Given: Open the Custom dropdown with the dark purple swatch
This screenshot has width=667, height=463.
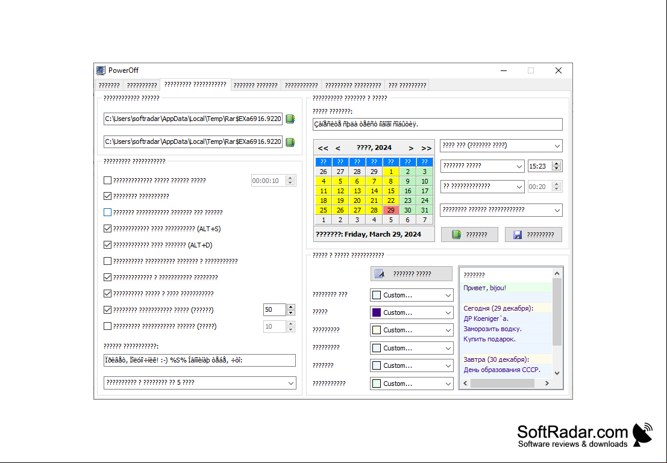Looking at the screenshot, I should (412, 312).
